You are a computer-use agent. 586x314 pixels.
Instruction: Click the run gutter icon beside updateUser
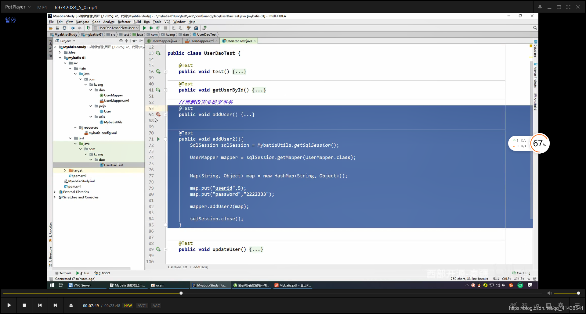click(158, 249)
